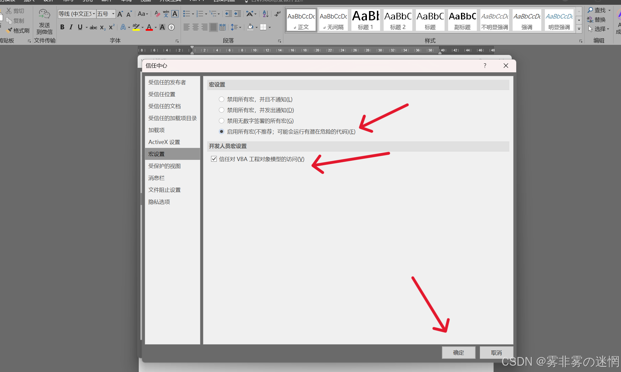
Task: Click the 确定 button
Action: pos(458,353)
